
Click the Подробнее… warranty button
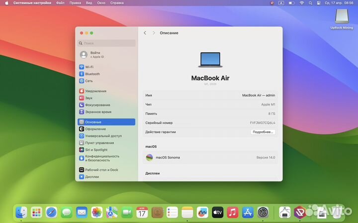[263, 132]
